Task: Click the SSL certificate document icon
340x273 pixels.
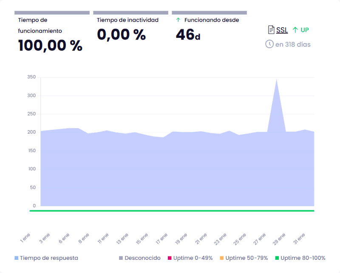Action: [271, 30]
